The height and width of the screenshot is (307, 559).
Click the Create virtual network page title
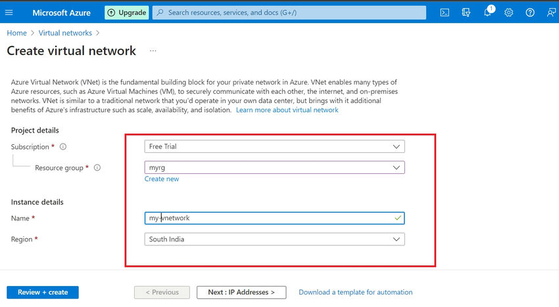pyautogui.click(x=71, y=51)
